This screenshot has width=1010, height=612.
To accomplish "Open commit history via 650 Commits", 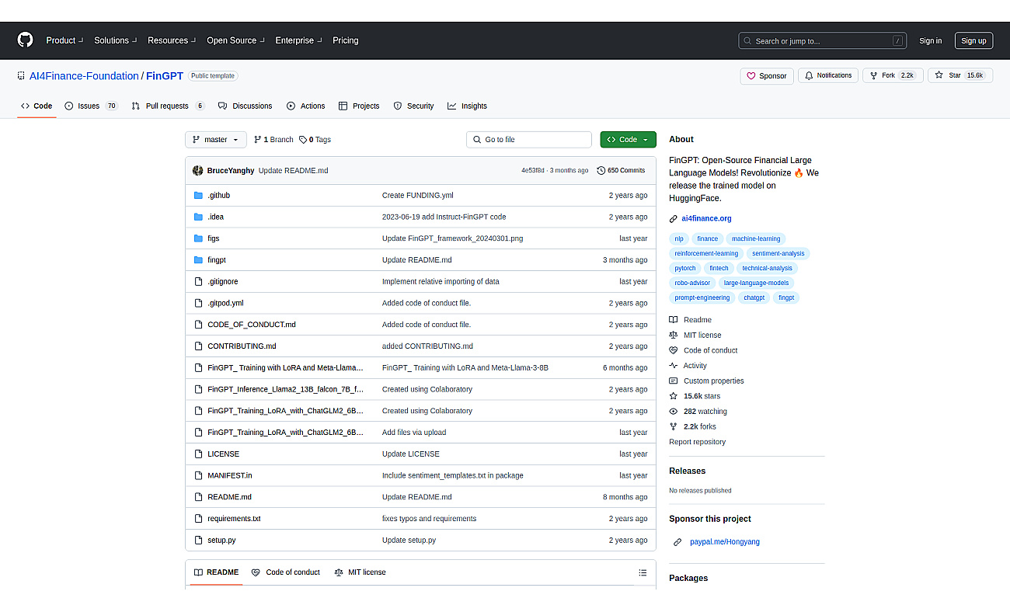I will pyautogui.click(x=621, y=170).
